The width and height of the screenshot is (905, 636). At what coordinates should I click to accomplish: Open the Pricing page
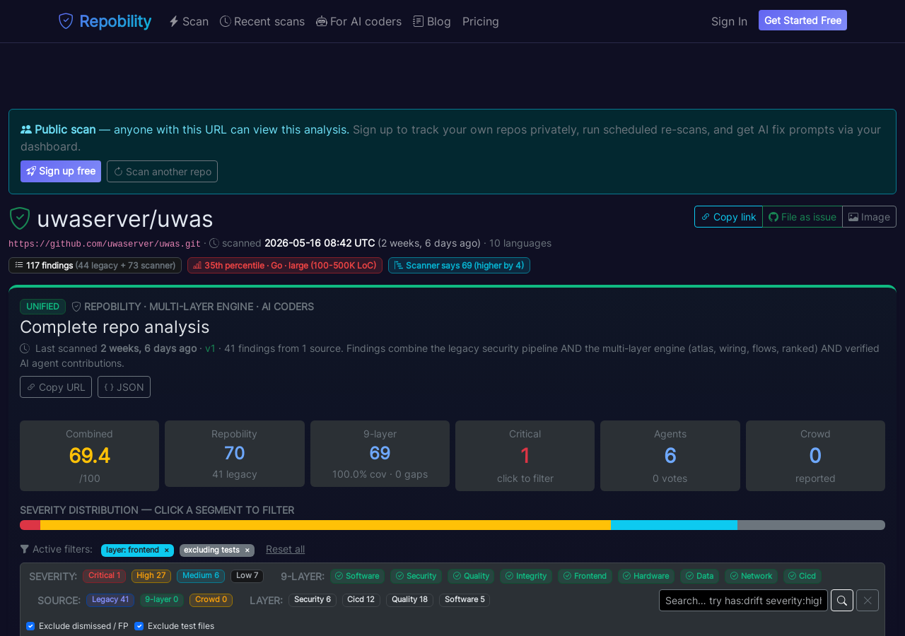tap(481, 21)
